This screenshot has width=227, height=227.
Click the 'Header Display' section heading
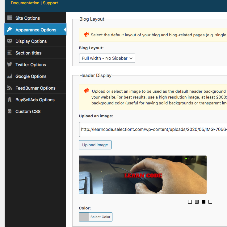(95, 75)
